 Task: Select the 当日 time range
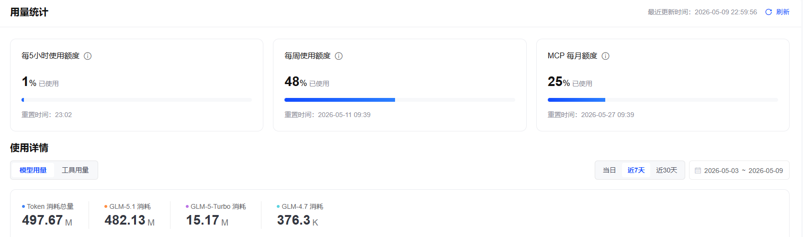(x=609, y=170)
